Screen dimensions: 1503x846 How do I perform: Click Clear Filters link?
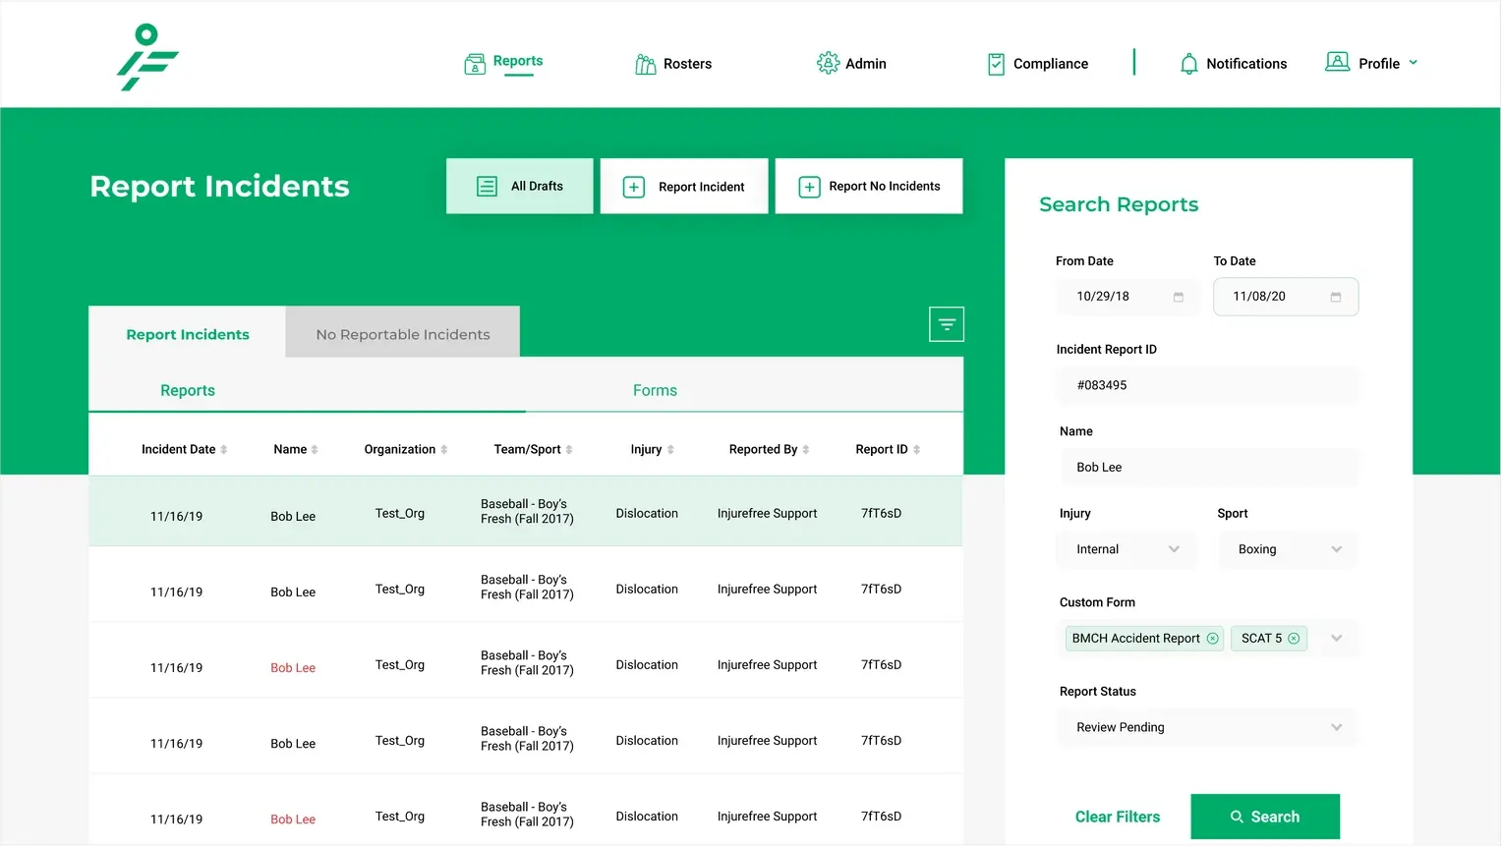1117,817
